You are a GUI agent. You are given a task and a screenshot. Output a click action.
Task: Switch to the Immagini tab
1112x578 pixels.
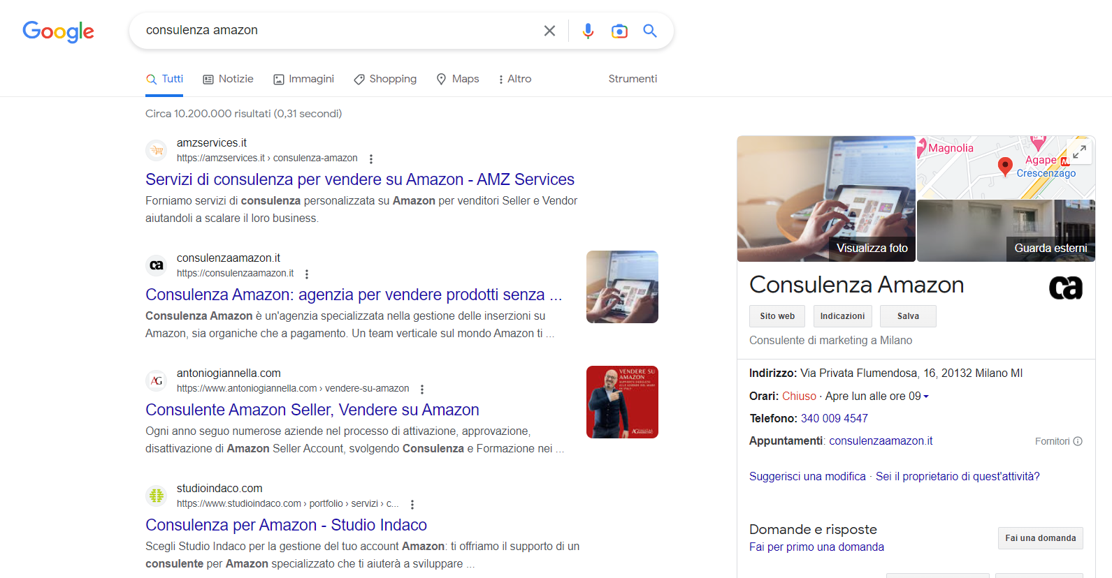point(303,79)
